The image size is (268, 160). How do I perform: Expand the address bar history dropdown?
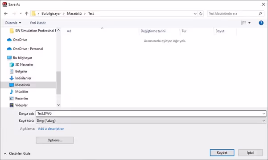(x=195, y=14)
